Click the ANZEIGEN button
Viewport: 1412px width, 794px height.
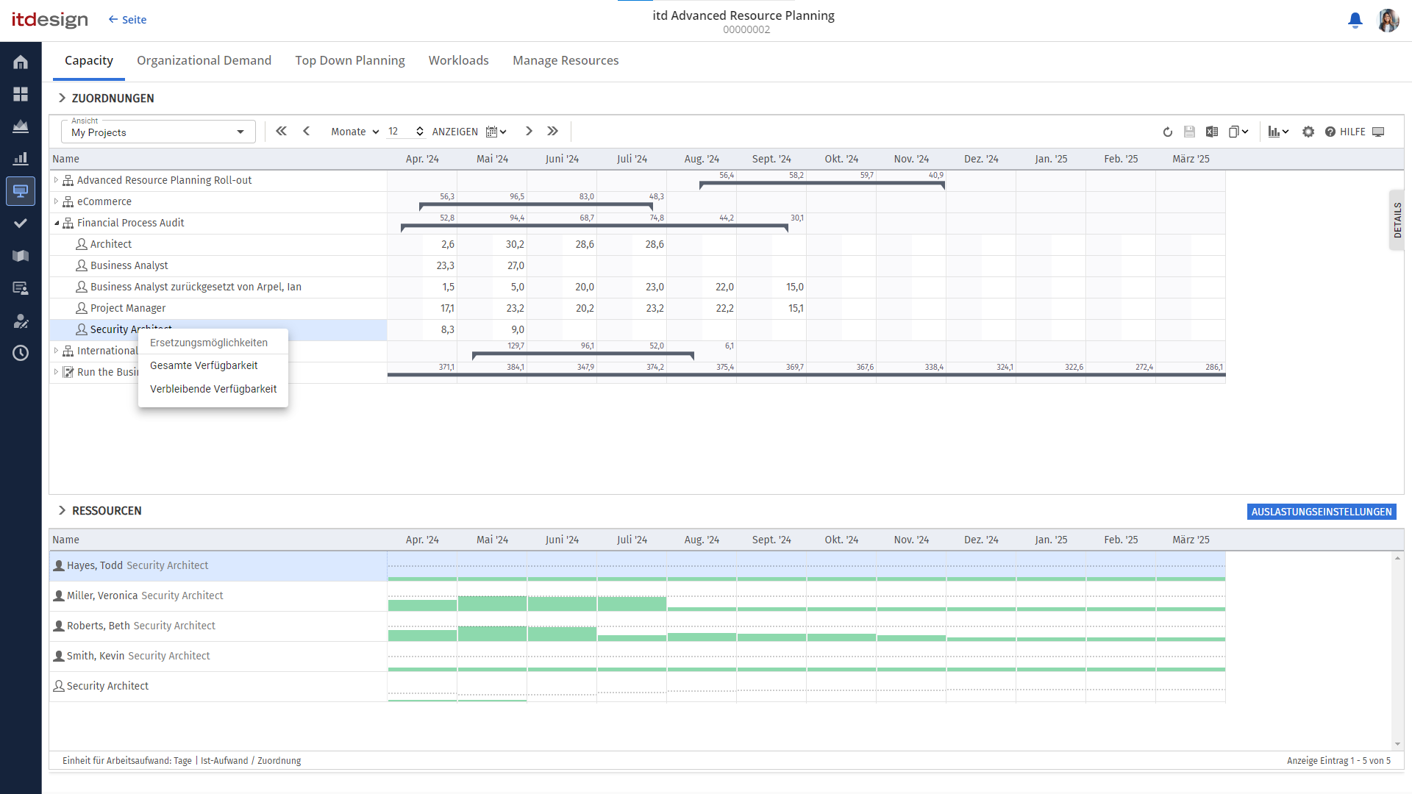[x=454, y=132]
